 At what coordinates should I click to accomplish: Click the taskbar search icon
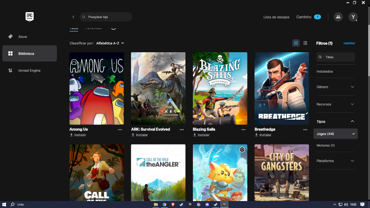pyautogui.click(x=12, y=204)
